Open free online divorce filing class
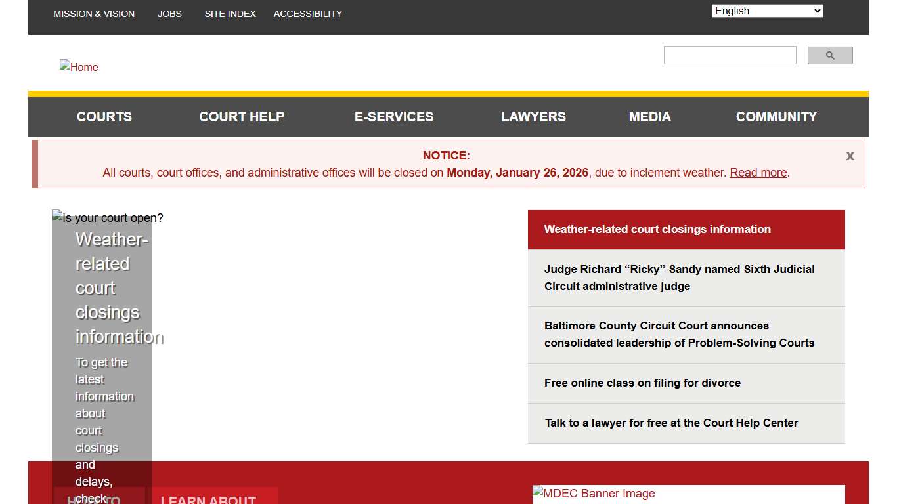The image size is (897, 504). point(642,383)
